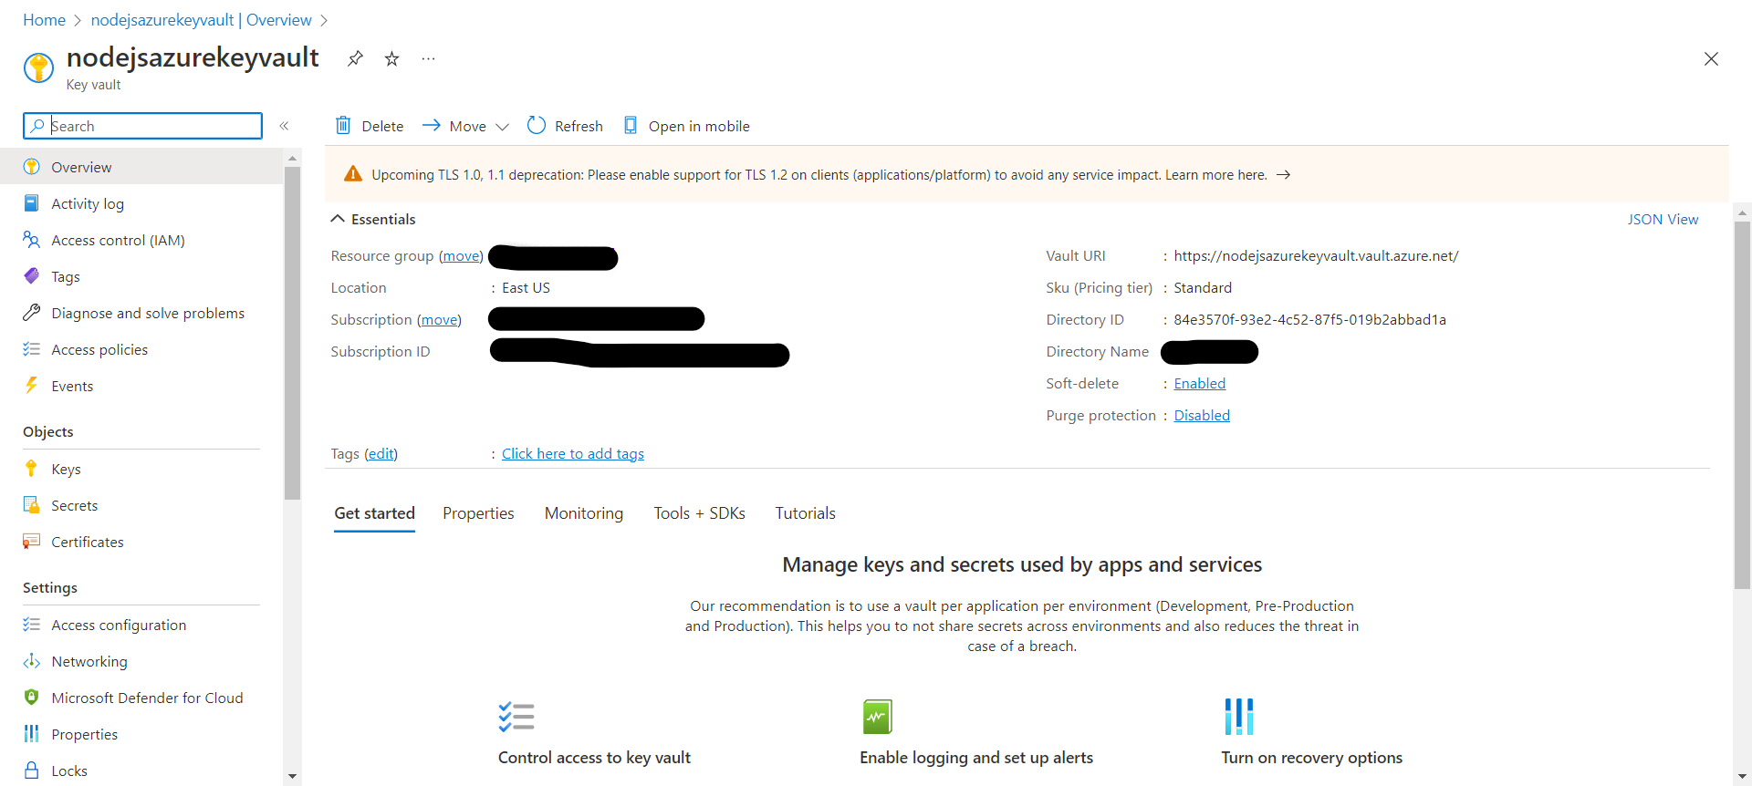Click the Tags purple label icon
Viewport: 1752px width, 786px height.
coord(32,275)
